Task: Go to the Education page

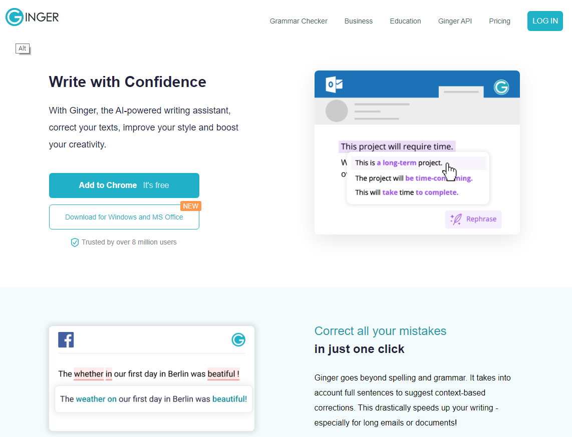Action: tap(405, 21)
